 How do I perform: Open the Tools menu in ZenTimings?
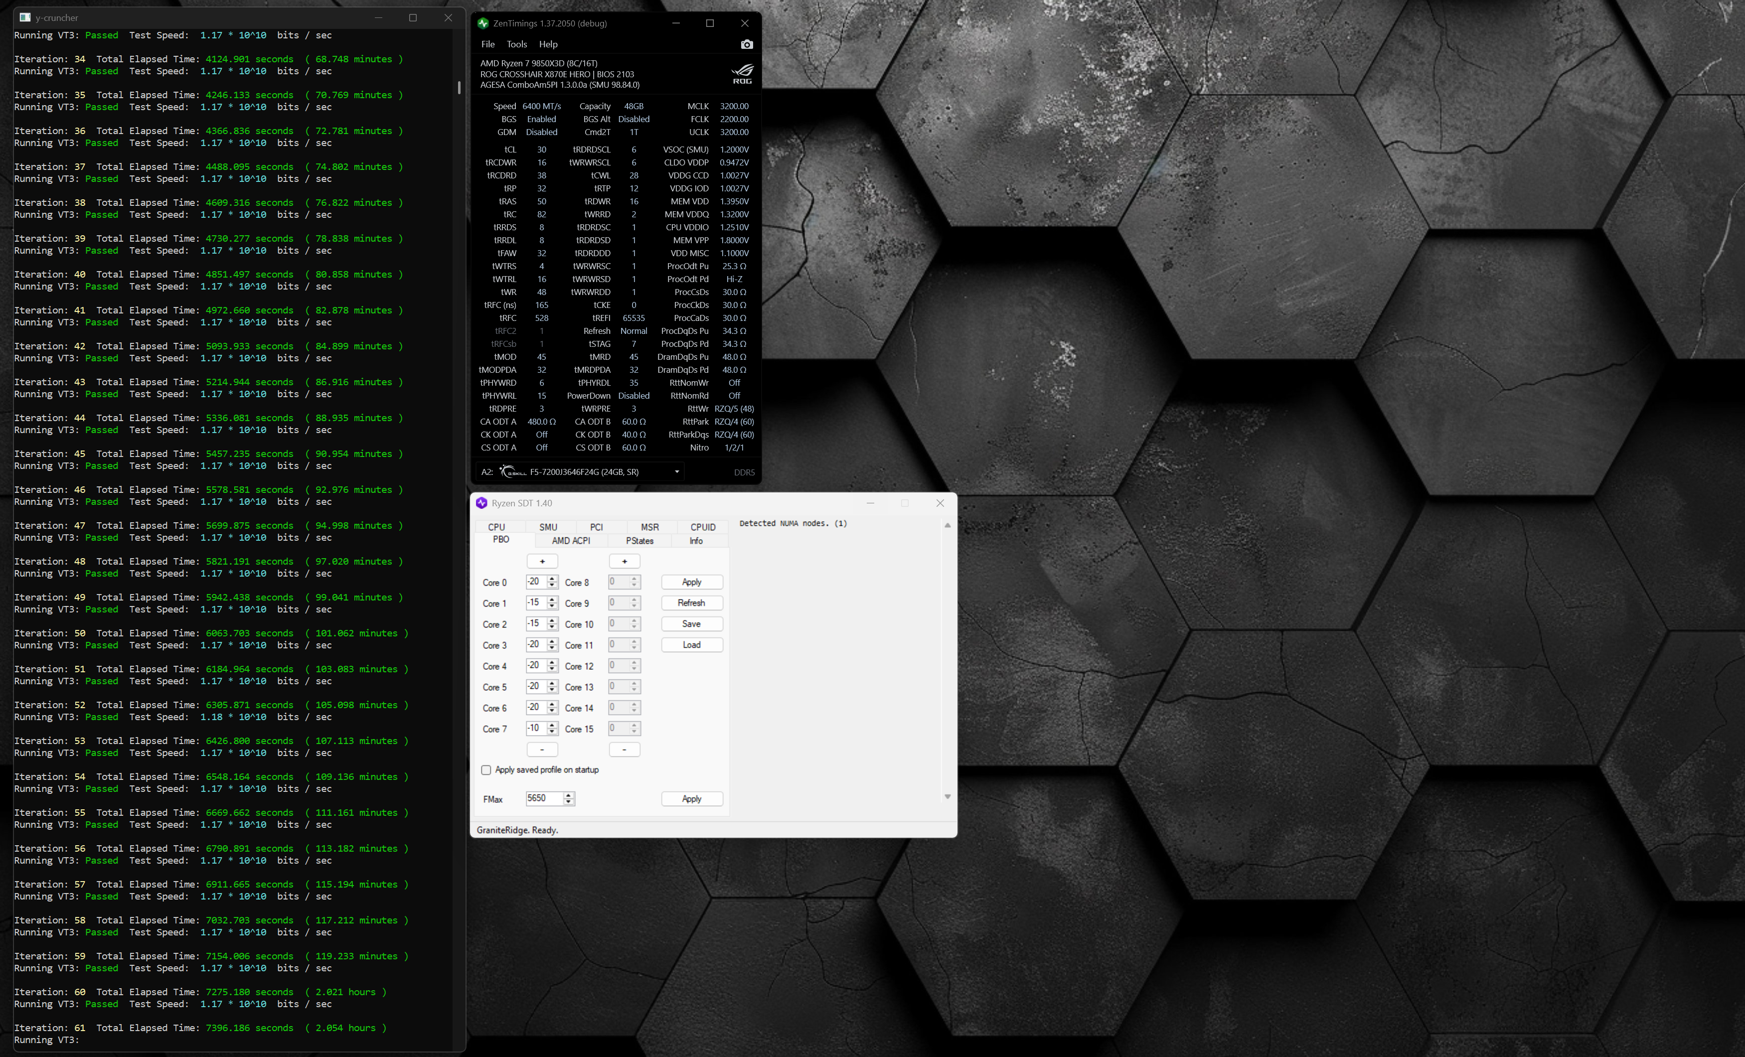pyautogui.click(x=516, y=44)
